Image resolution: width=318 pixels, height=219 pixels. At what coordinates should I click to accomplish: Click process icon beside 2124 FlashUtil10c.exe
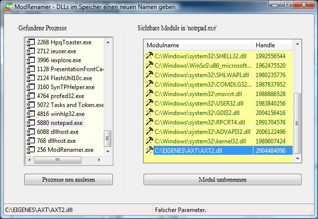31,78
